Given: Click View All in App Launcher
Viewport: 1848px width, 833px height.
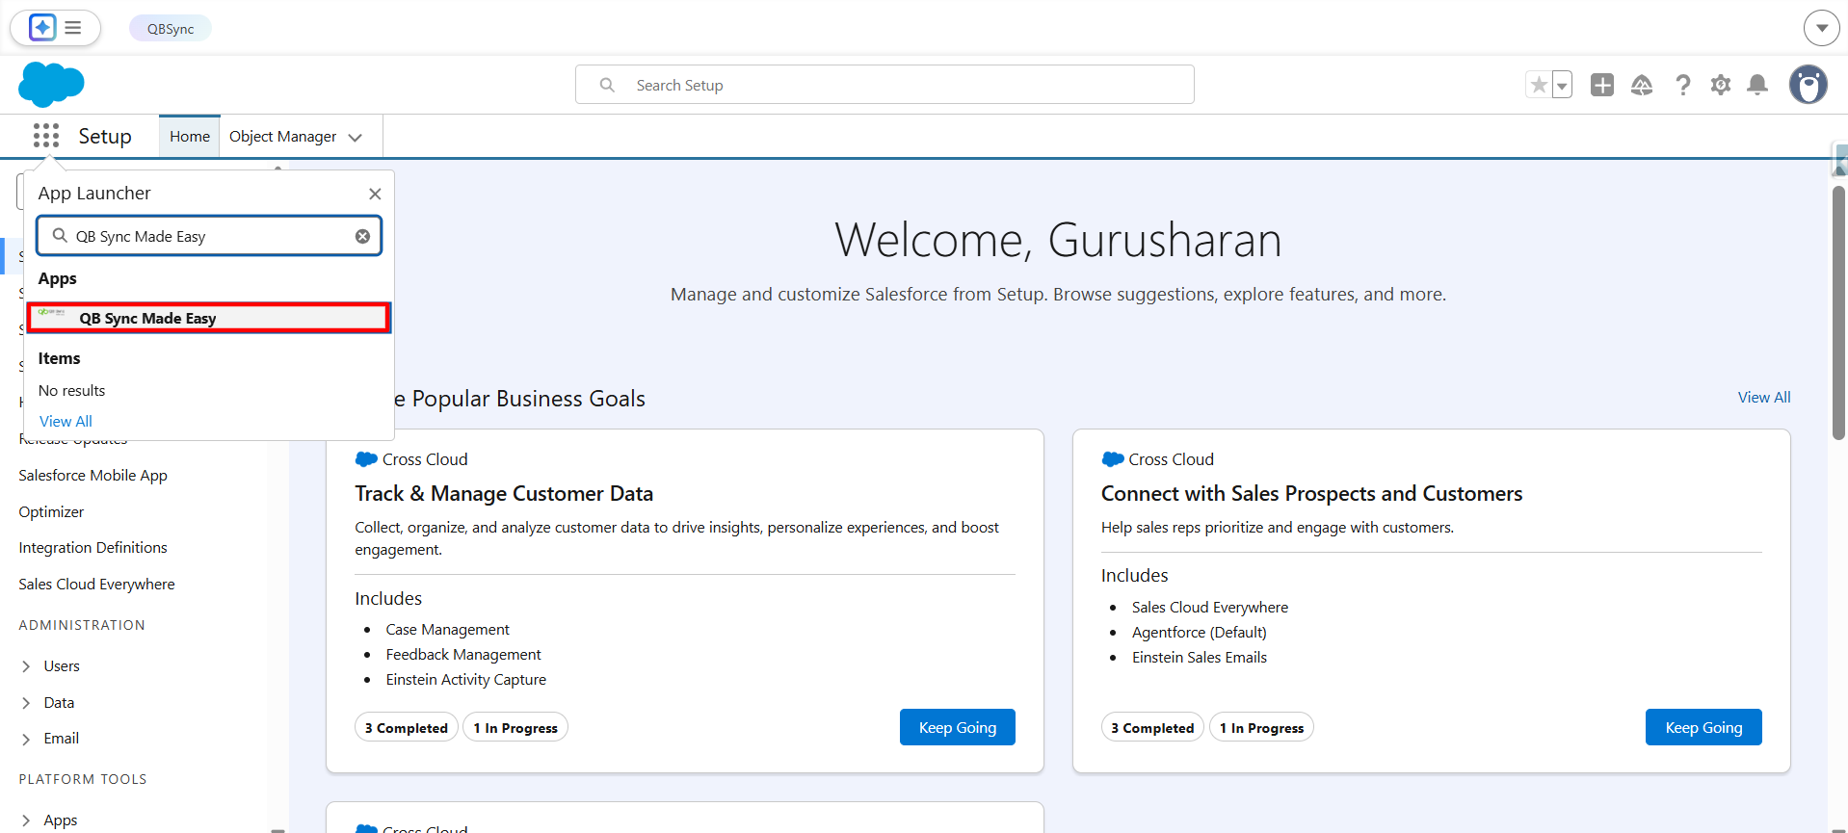Looking at the screenshot, I should [66, 421].
